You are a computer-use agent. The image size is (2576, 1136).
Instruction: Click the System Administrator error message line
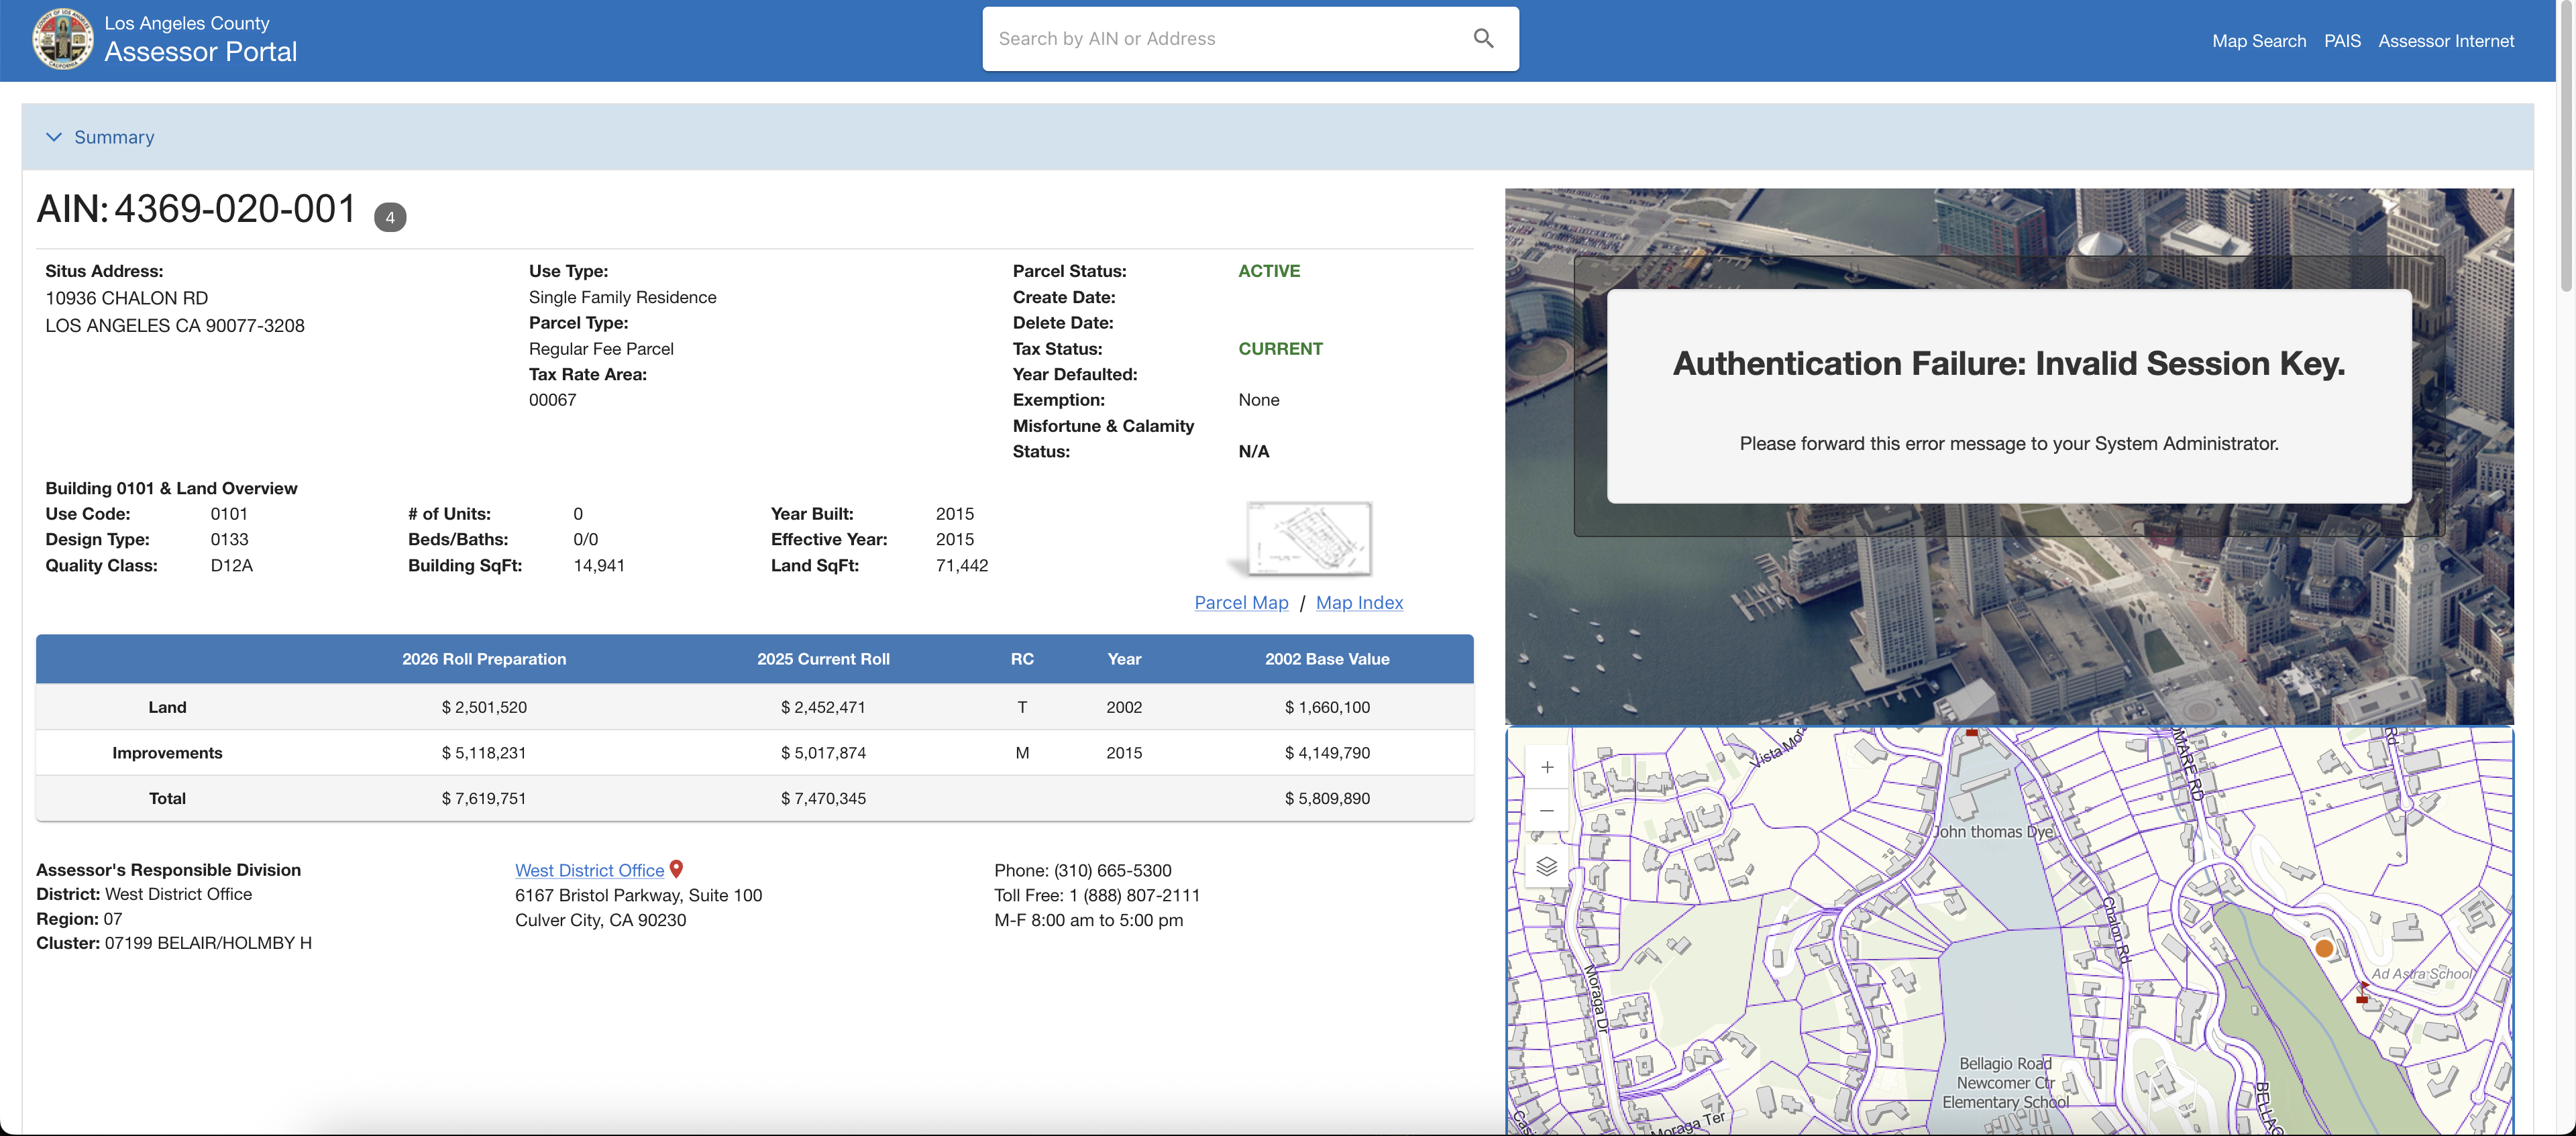click(2008, 443)
